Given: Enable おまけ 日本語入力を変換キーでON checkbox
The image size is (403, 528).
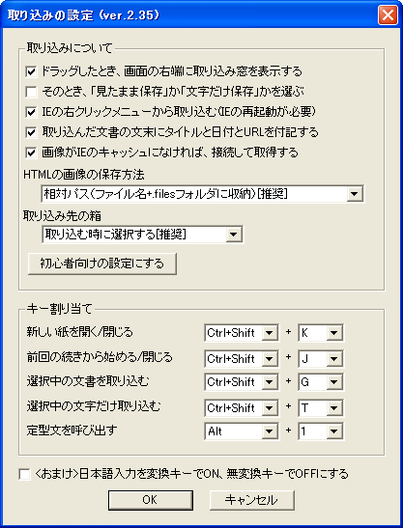Looking at the screenshot, I should click(x=24, y=474).
